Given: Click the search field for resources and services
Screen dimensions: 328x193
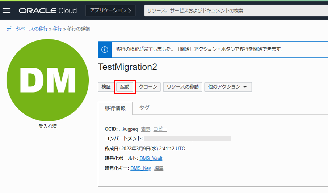Looking at the screenshot, I should (x=235, y=10).
